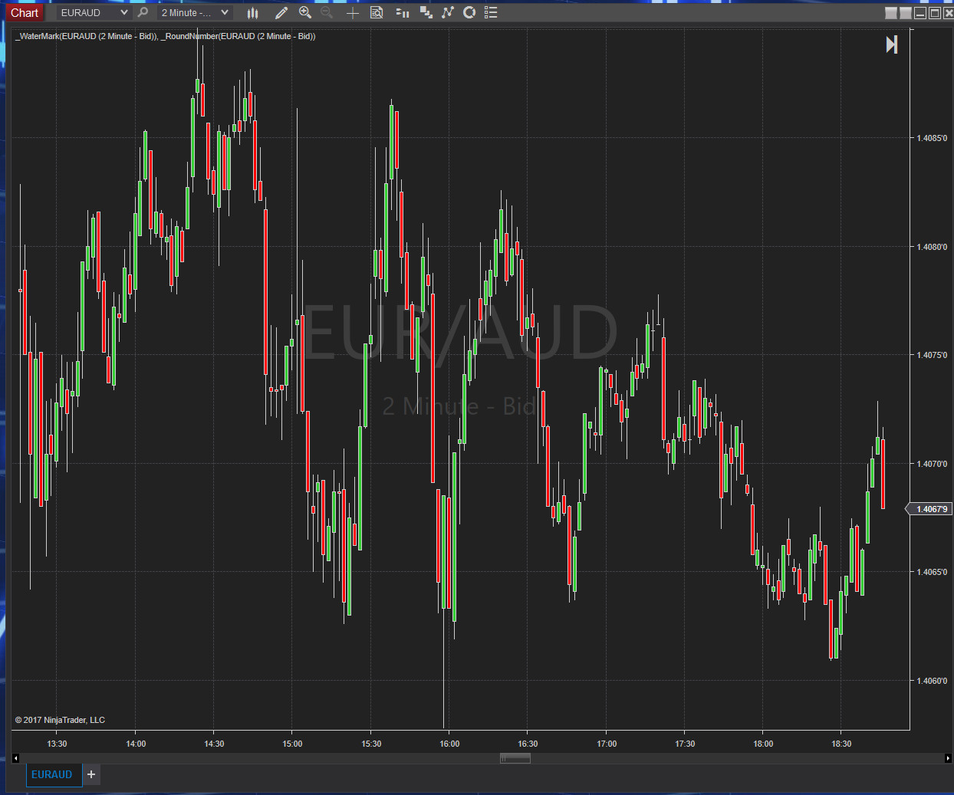This screenshot has width=954, height=795.
Task: Add a new tab with plus button
Action: [91, 774]
